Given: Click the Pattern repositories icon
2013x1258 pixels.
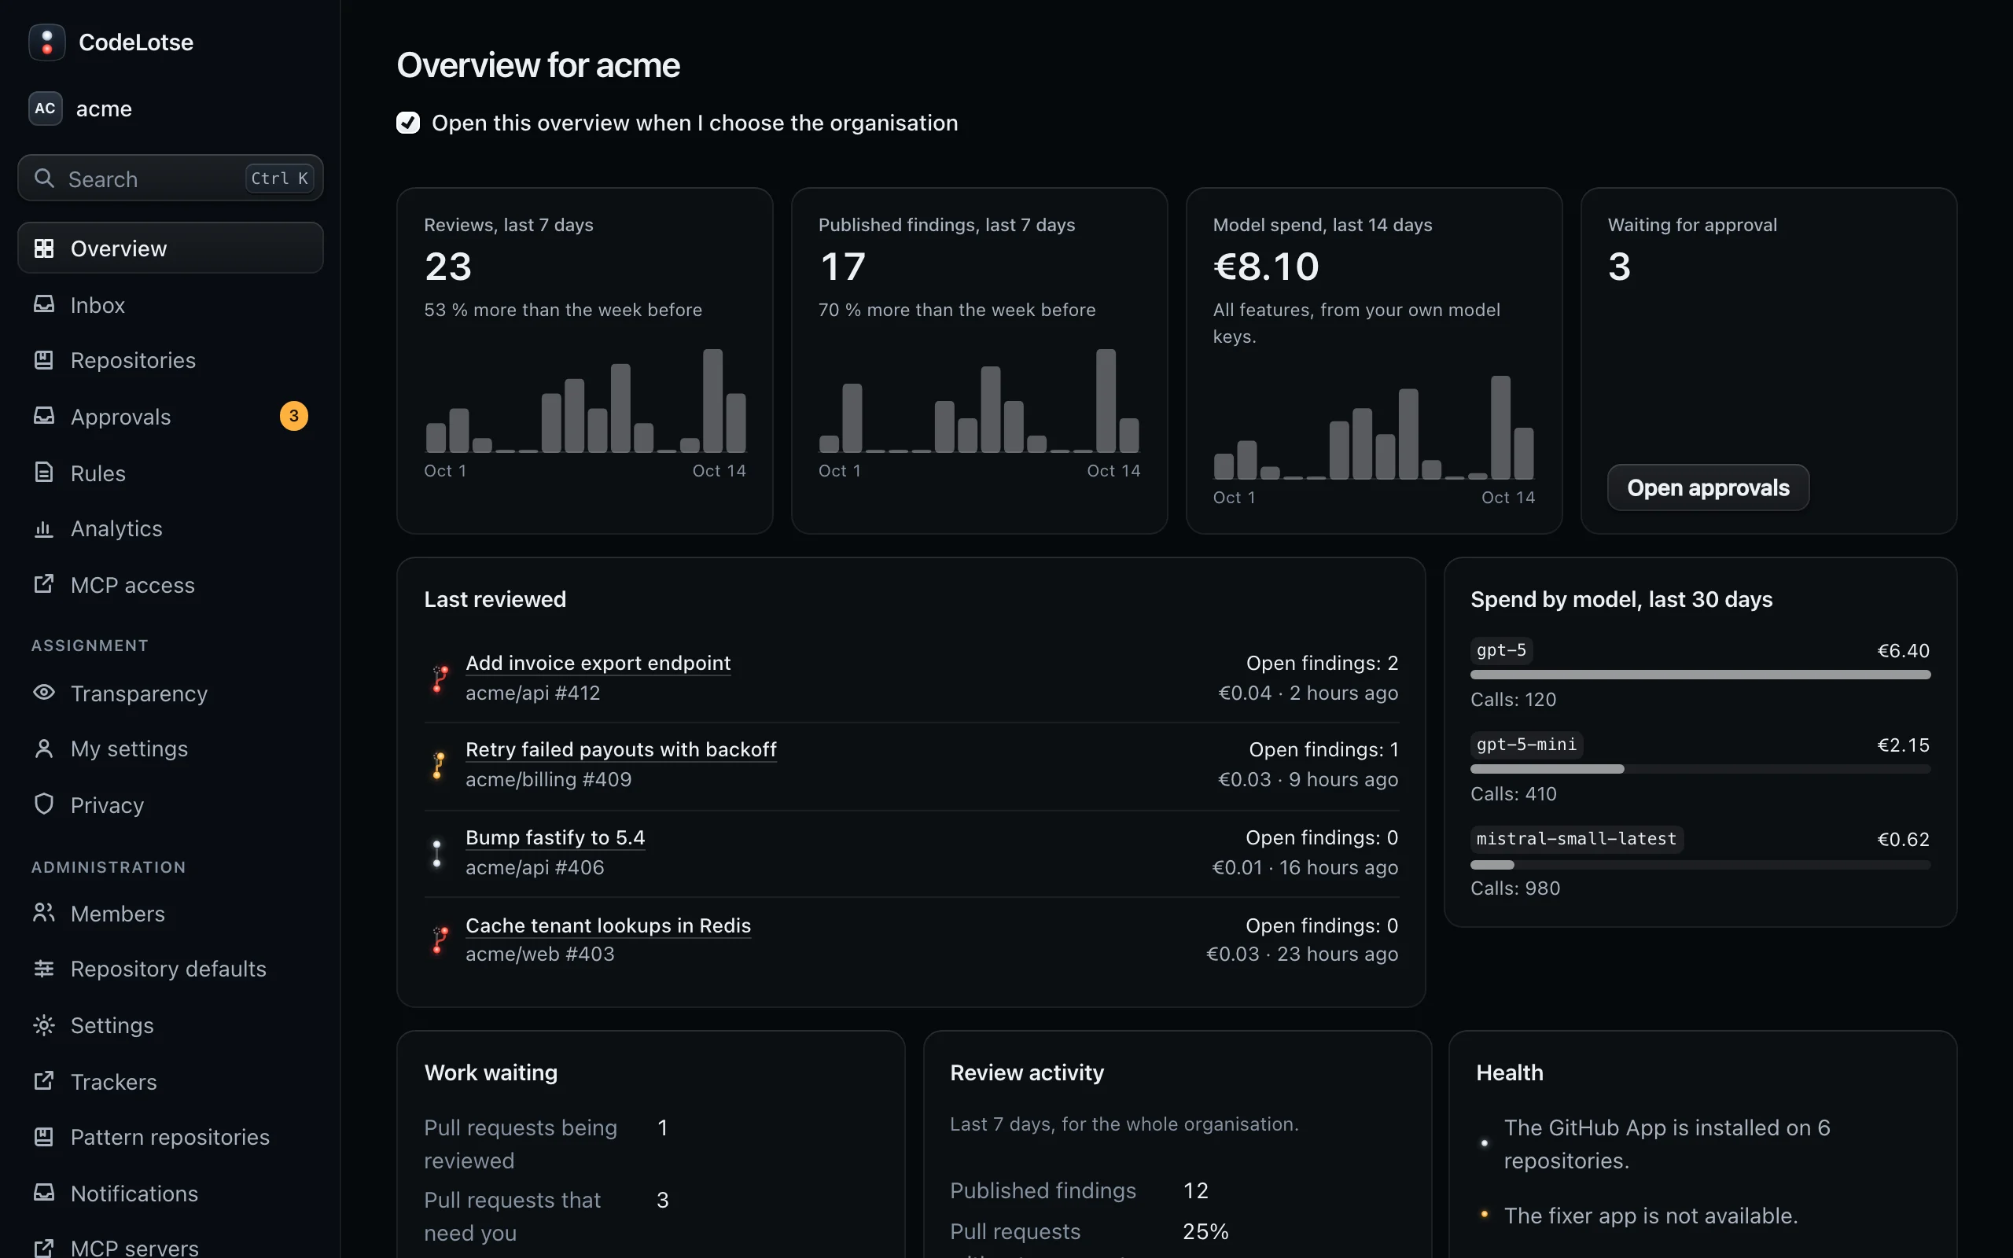Looking at the screenshot, I should 44,1137.
